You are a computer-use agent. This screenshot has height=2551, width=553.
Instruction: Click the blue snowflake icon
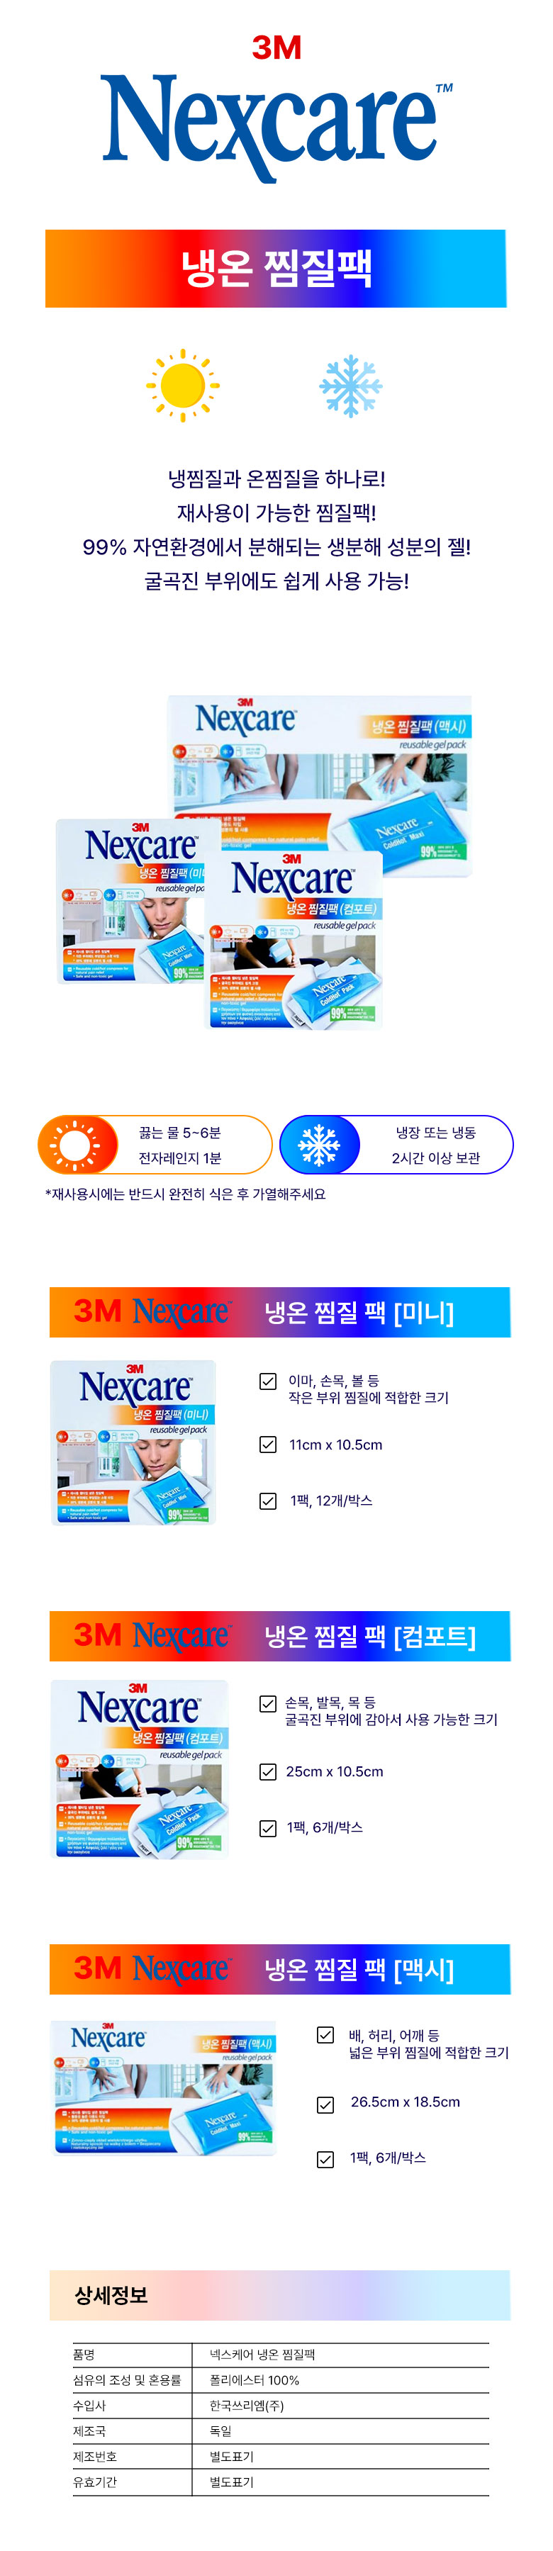350,386
